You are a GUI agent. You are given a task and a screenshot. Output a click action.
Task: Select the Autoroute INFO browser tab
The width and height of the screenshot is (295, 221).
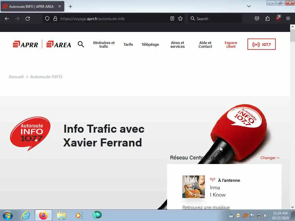(x=32, y=6)
